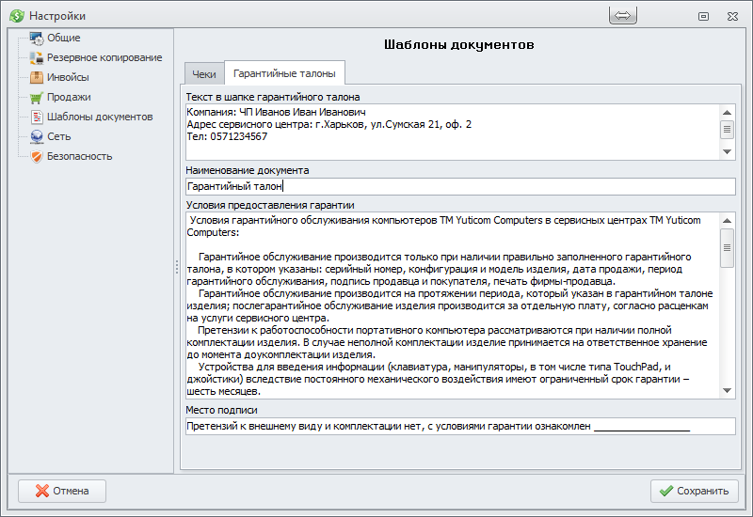The height and width of the screenshot is (517, 753).
Task: Click down arrow of warranty conditions scrollbar
Action: [x=727, y=390]
